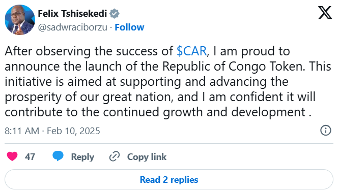Screen dimensions: 339x193
Task: Select the Copy link text label
Action: tap(147, 157)
